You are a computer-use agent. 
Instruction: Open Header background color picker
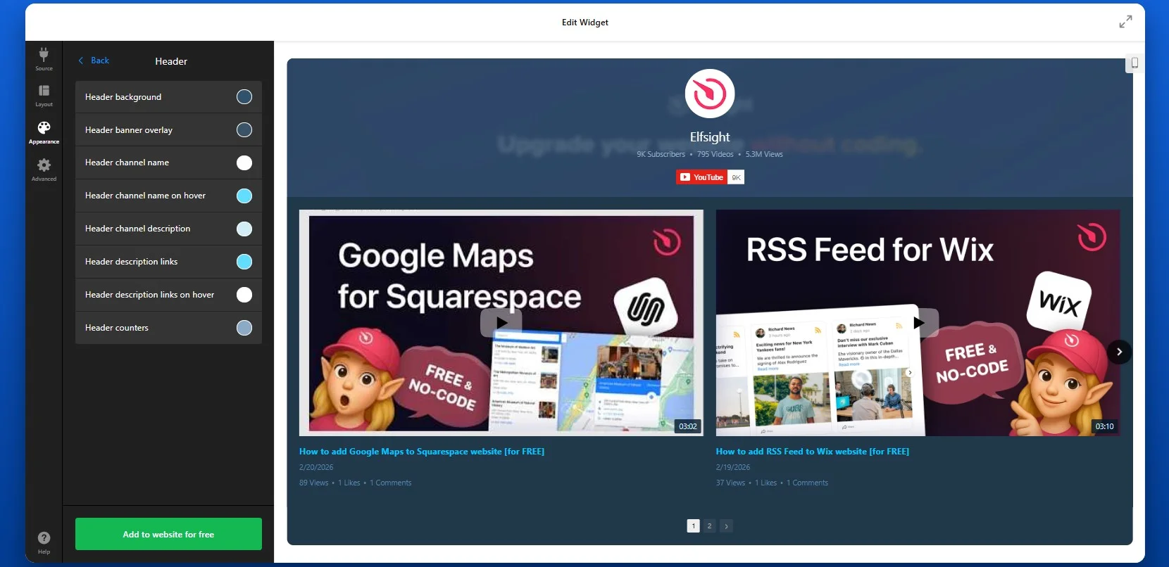[244, 97]
